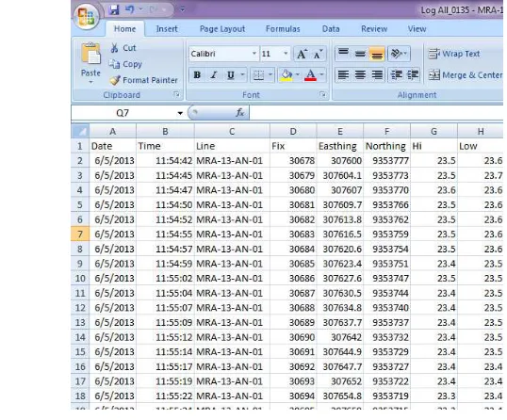
Task: Click the Save icon in Quick Access Toolbar
Action: [x=114, y=9]
